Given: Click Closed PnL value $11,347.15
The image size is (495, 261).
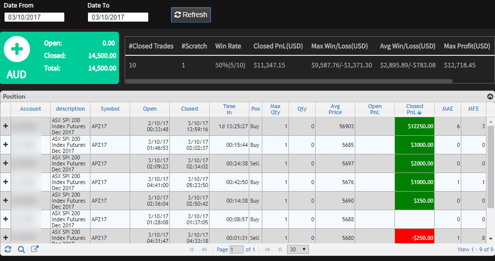Looking at the screenshot, I should pyautogui.click(x=269, y=65).
